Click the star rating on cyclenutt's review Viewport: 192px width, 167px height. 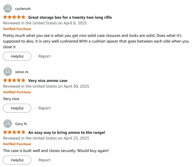(x=14, y=17)
